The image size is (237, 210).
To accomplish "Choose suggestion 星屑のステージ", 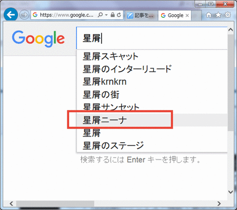I will point(152,146).
